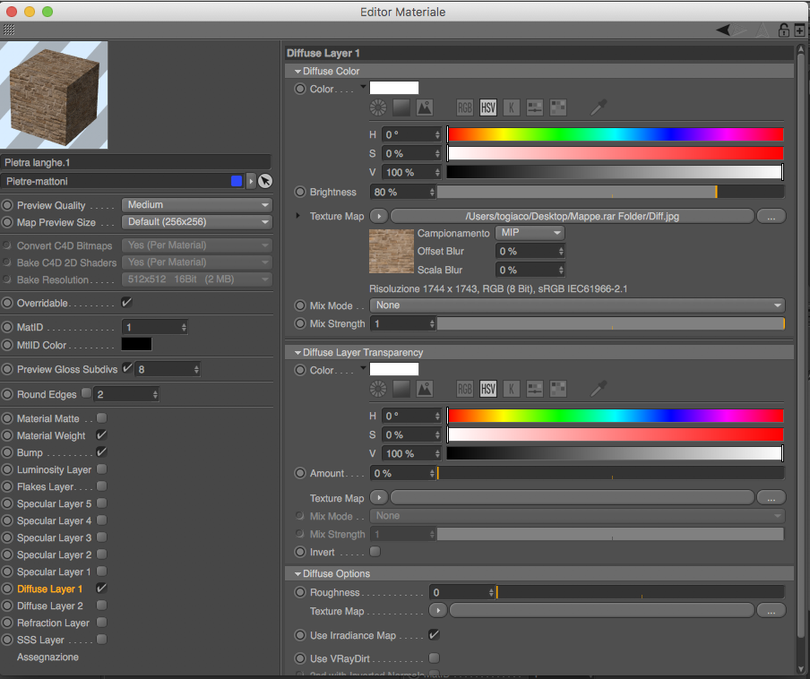The image size is (810, 679).
Task: Toggle Use Irradiance Map checkbox
Action: 435,634
